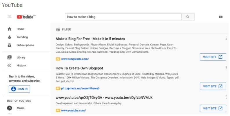Click the search field with 'how to make a blog'

(x=123, y=17)
